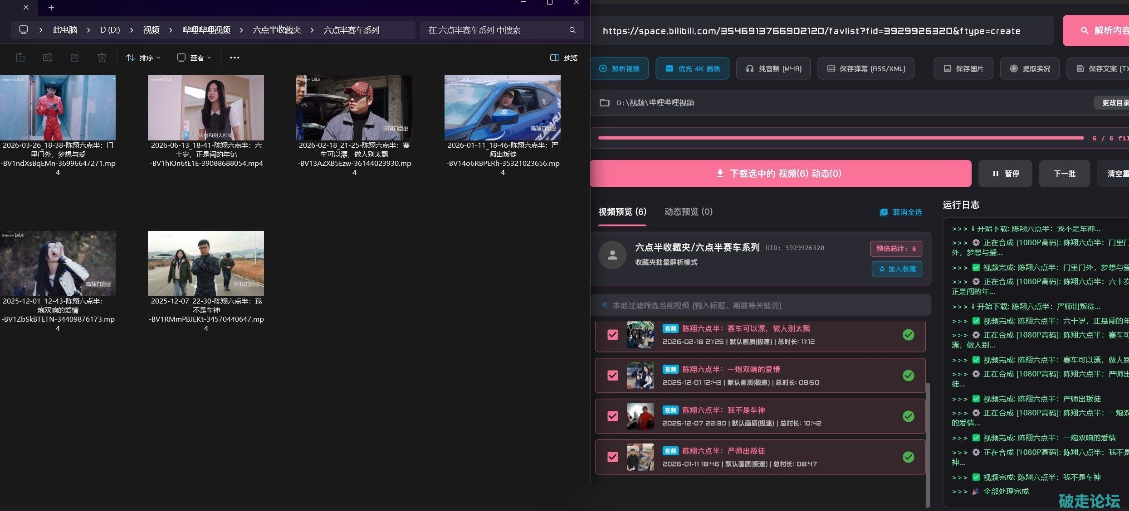This screenshot has height=511, width=1129.
Task: Click the 暂停 pause button
Action: pos(1005,174)
